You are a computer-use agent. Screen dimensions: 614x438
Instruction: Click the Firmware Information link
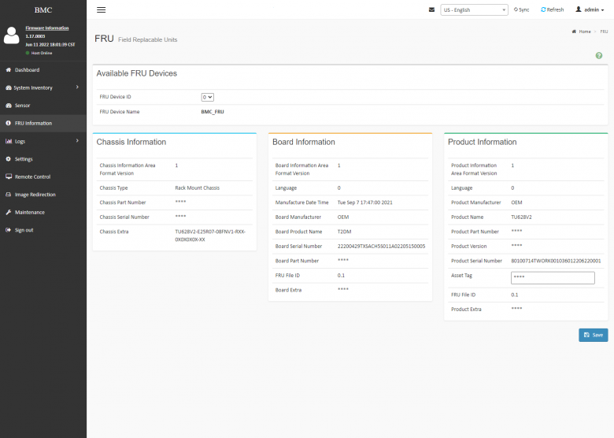click(x=46, y=28)
